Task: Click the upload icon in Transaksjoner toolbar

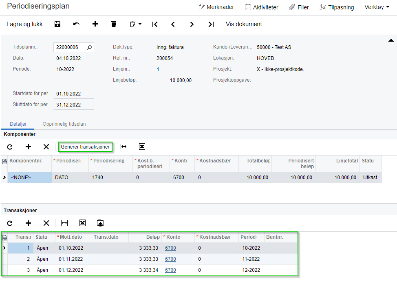Action: click(x=101, y=223)
